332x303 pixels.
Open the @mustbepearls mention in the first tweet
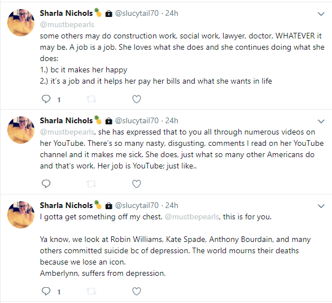point(67,25)
